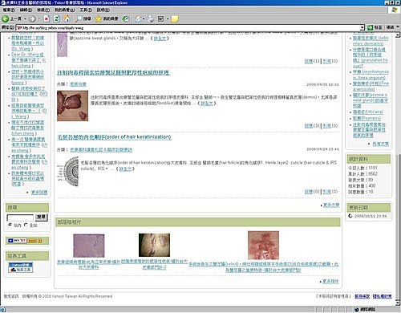
Task: Open the Psoriasis article link in right sidebar
Action: pos(367,118)
